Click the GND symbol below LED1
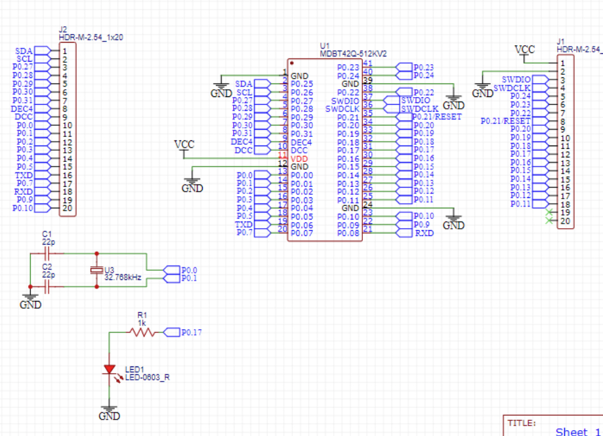Screen dimensions: 603x436 pyautogui.click(x=109, y=412)
